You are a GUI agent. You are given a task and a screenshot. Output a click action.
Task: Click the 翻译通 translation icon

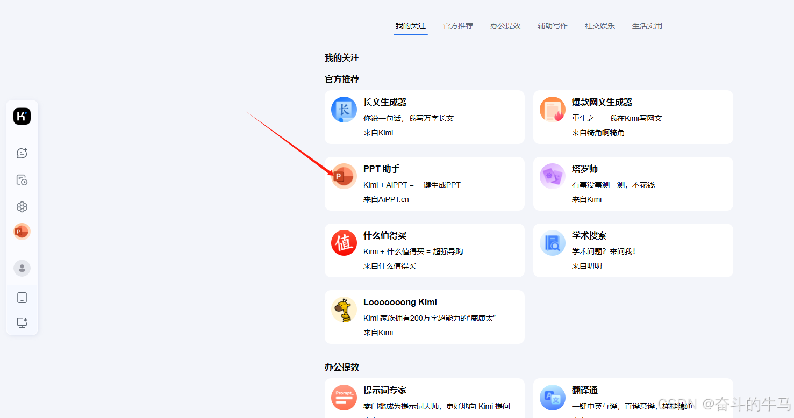coord(553,398)
